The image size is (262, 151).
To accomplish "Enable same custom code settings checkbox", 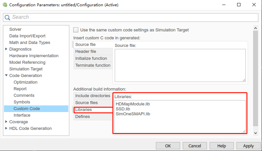I will [x=76, y=30].
